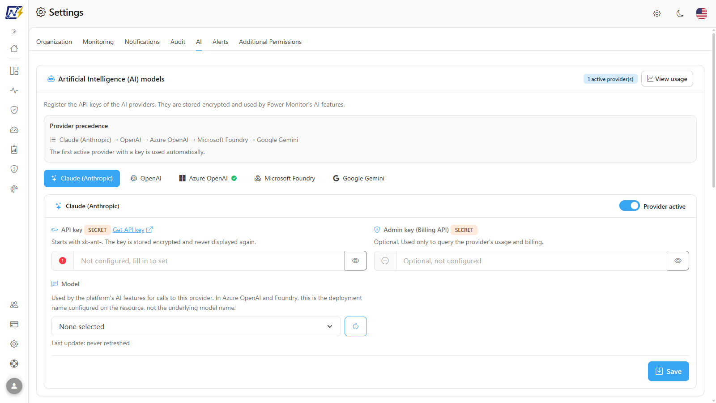Switch to the Organization tab
Image resolution: width=716 pixels, height=403 pixels.
click(54, 42)
